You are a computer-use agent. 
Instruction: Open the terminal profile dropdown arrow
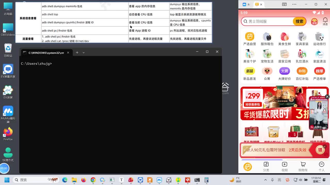coord(84,52)
